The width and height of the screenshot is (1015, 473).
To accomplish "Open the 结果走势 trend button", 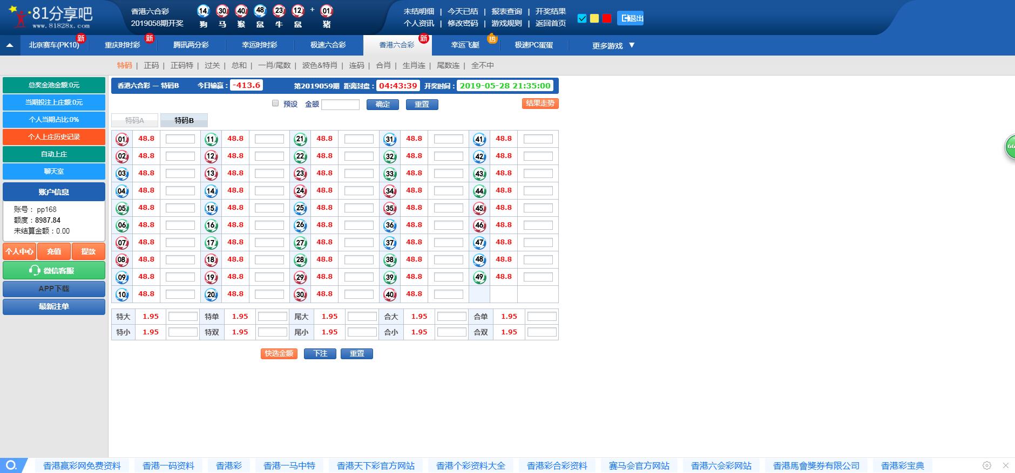I will 540,104.
